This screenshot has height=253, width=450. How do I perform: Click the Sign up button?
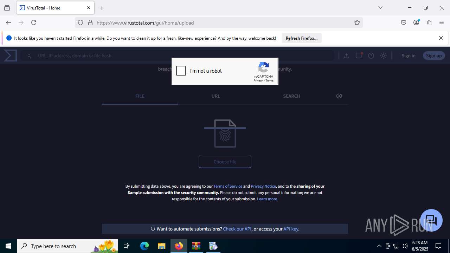[x=434, y=56]
